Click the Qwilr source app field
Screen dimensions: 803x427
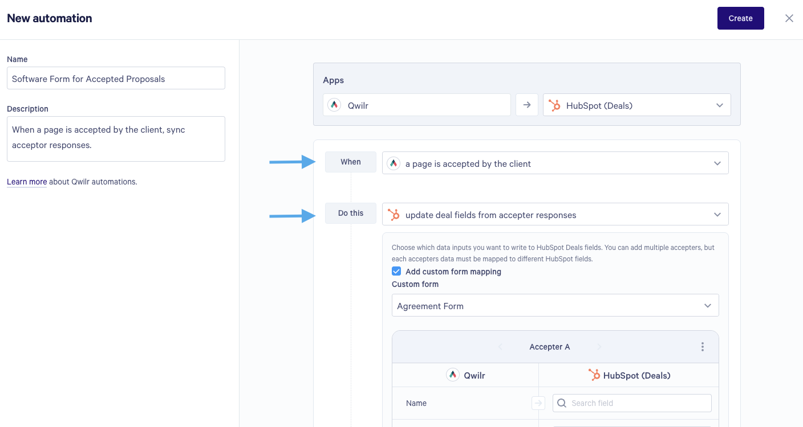click(x=417, y=105)
